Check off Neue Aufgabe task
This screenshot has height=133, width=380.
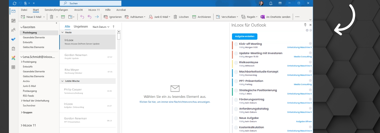236,118
